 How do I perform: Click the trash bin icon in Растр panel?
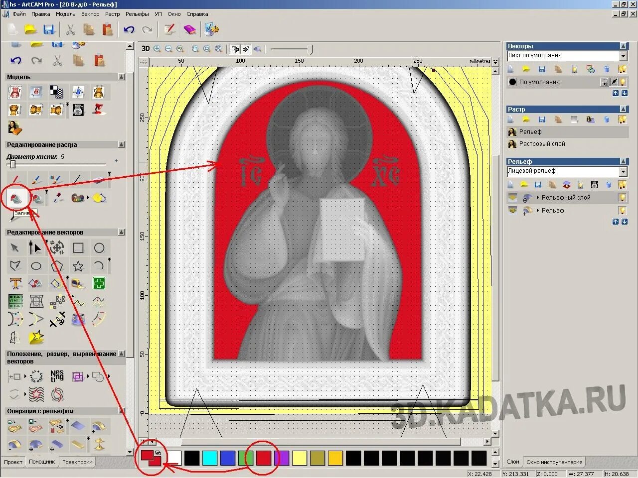[606, 119]
